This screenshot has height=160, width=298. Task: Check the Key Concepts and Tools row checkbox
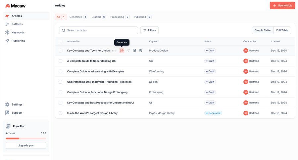point(61,51)
